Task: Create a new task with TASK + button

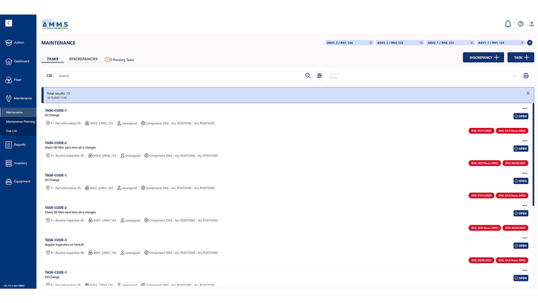Action: (521, 57)
